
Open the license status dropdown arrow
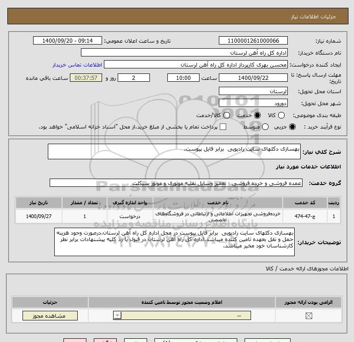(117, 315)
